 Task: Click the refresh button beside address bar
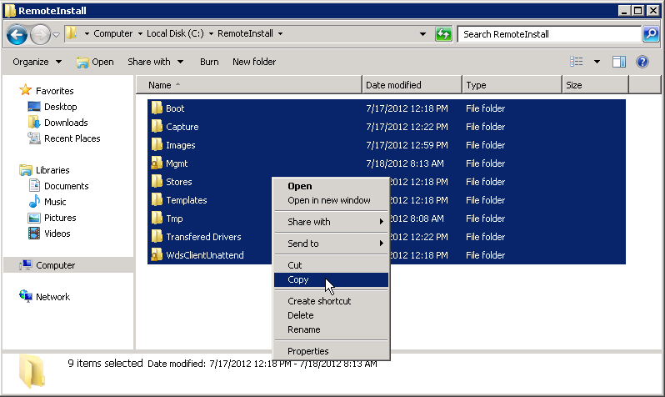[x=443, y=34]
